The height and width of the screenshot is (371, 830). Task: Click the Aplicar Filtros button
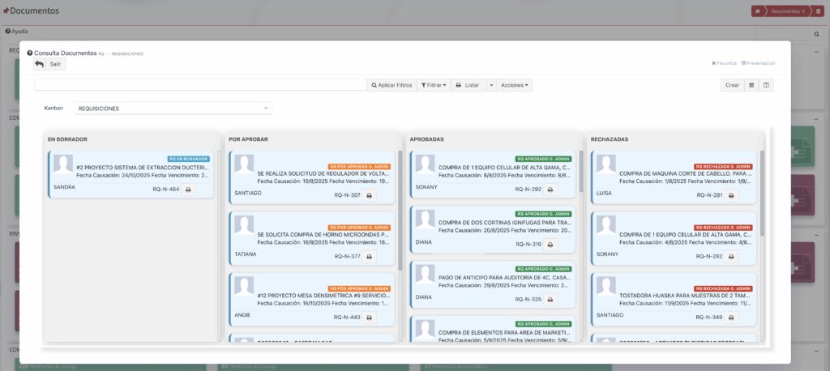pos(391,85)
